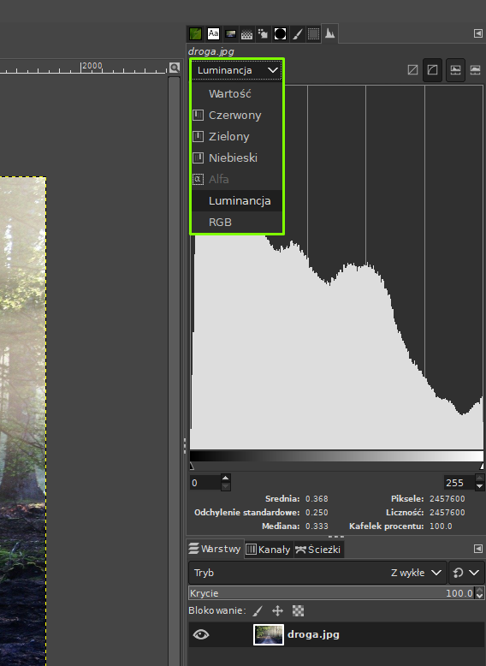
Task: Click the Kafelek procentu value 100.0
Action: tap(441, 526)
